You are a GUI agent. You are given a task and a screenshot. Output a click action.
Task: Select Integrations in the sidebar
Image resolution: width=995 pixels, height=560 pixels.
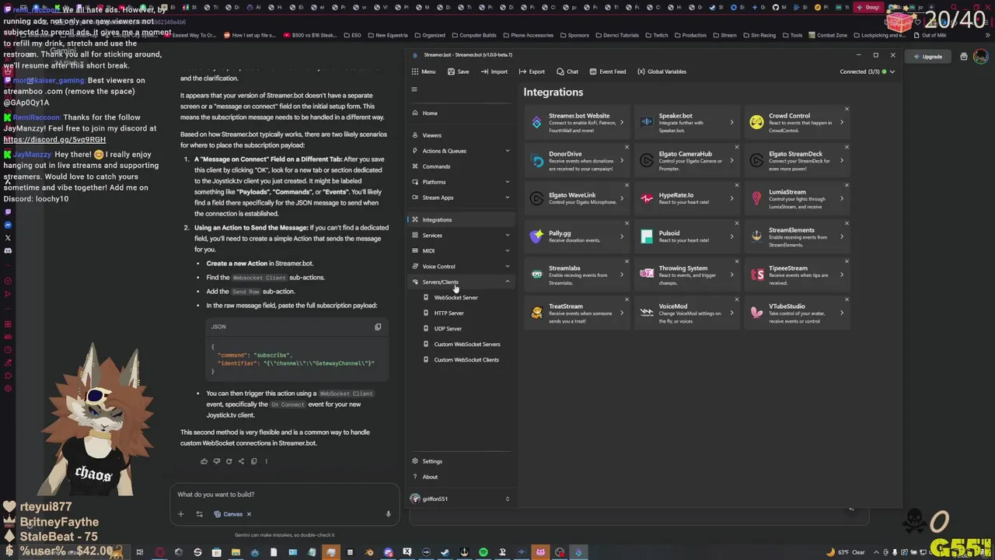(x=460, y=219)
